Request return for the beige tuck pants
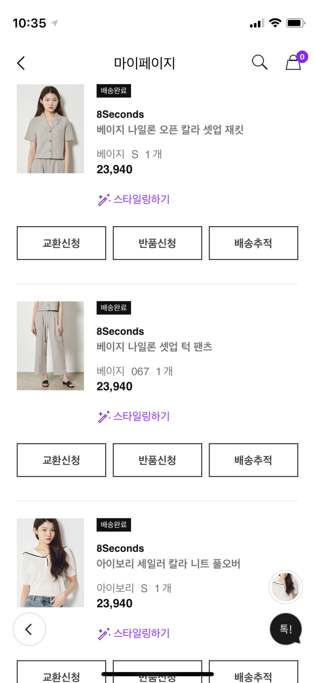The width and height of the screenshot is (315, 683). pos(157,460)
